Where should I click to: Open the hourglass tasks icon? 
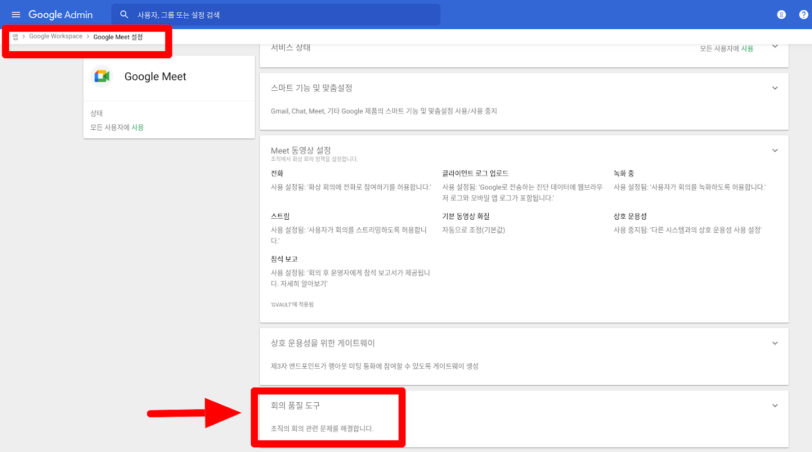[782, 15]
